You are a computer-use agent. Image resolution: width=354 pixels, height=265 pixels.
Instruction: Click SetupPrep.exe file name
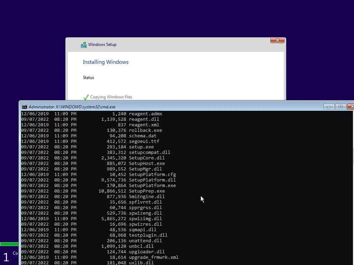[x=147, y=191]
